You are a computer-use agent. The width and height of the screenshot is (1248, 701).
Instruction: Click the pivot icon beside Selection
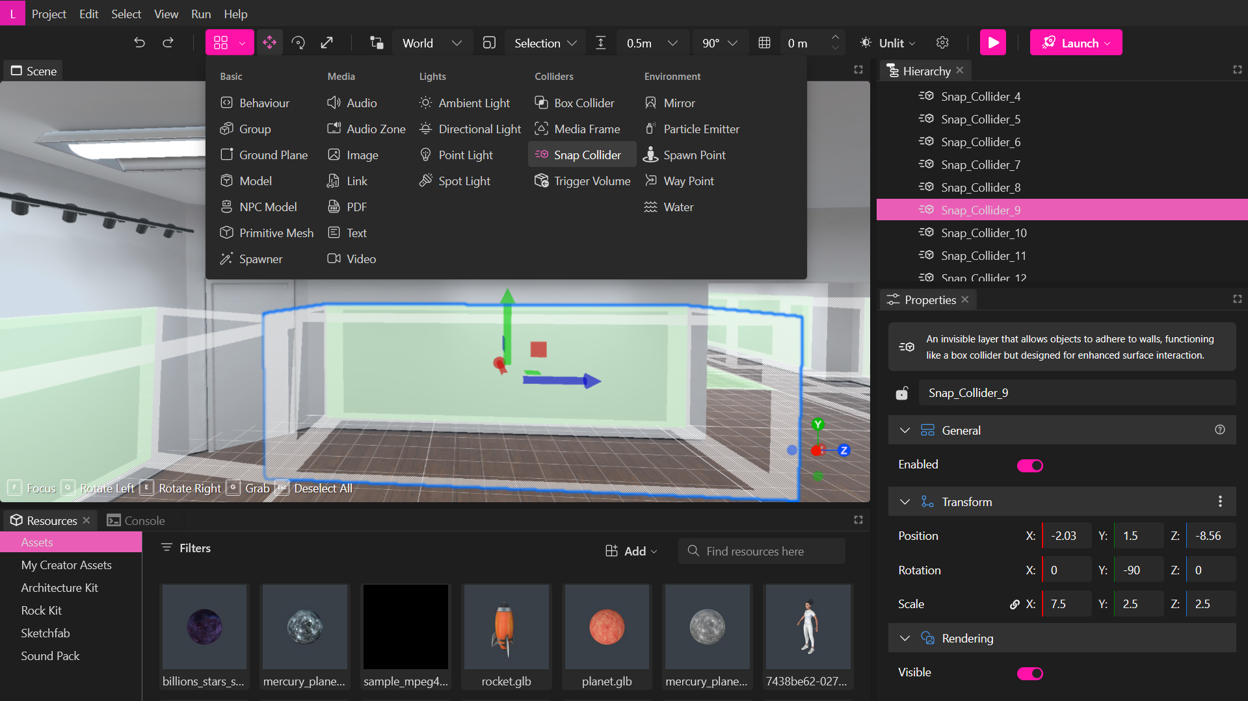pyautogui.click(x=489, y=43)
